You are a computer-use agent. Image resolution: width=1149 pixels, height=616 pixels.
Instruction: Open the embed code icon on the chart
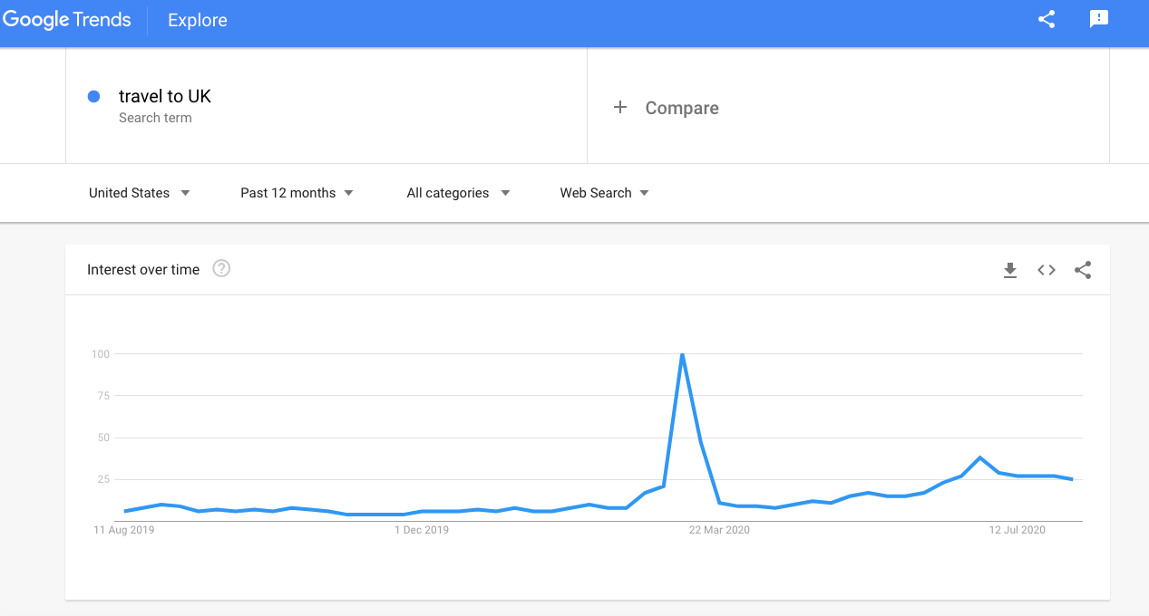[1047, 270]
